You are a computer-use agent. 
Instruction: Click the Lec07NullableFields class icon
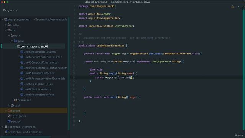[22, 84]
